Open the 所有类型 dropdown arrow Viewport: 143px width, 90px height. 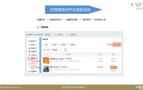66,50
